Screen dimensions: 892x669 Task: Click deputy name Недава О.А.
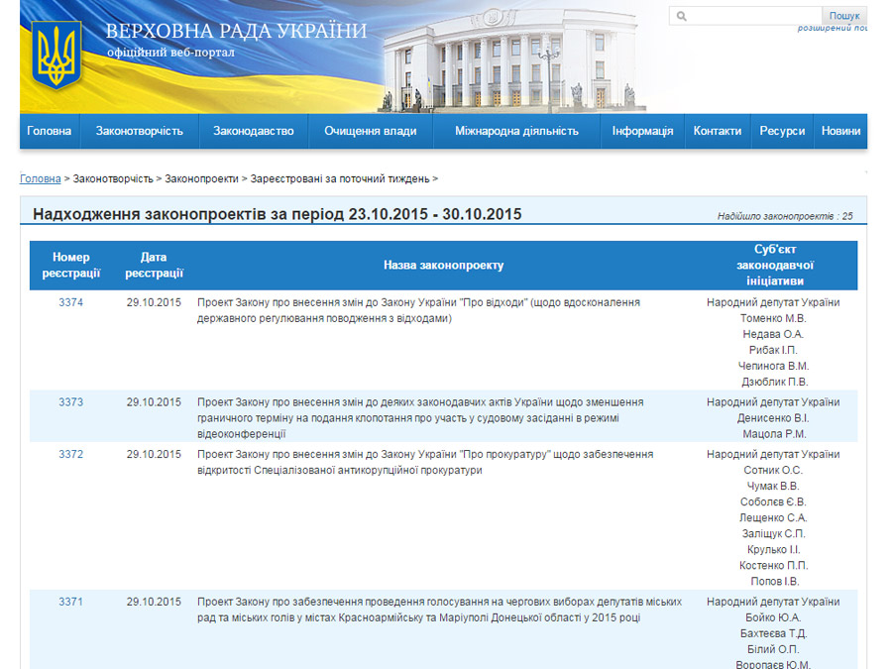[x=773, y=335]
